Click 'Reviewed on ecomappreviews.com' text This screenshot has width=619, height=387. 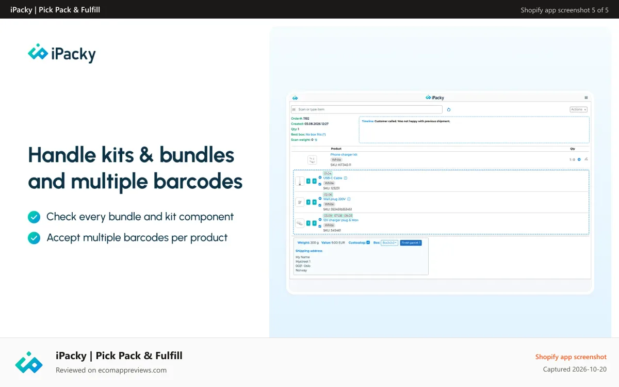111,370
